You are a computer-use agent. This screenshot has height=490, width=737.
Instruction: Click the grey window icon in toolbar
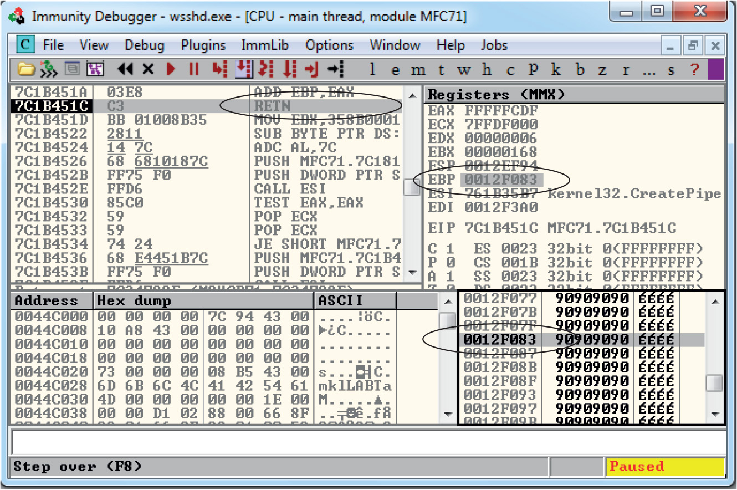pos(73,69)
